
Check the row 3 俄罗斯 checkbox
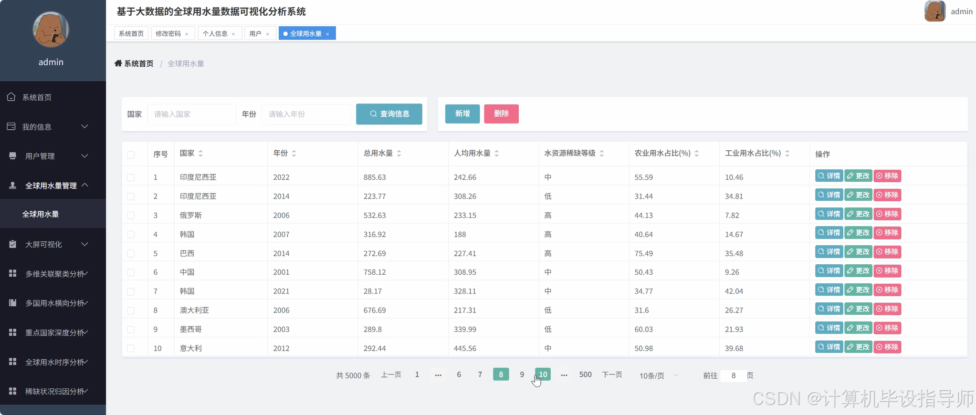point(131,216)
